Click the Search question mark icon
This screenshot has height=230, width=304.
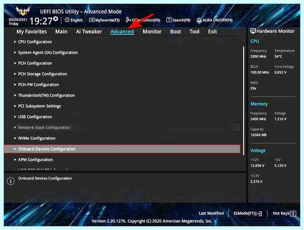click(x=169, y=20)
